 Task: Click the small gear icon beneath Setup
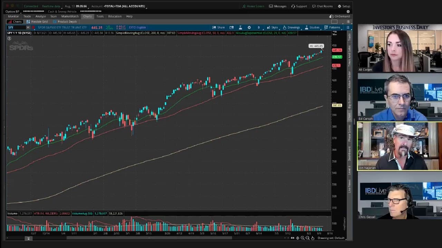coord(348,11)
